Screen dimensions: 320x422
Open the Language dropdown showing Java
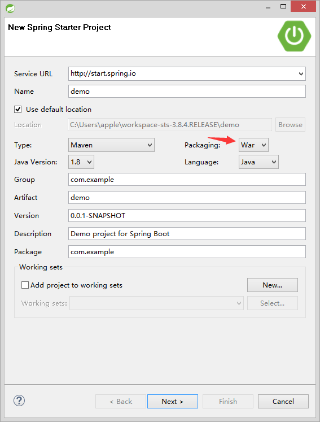coord(258,162)
